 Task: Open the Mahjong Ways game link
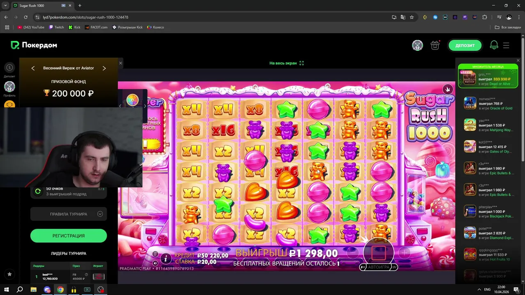501,130
